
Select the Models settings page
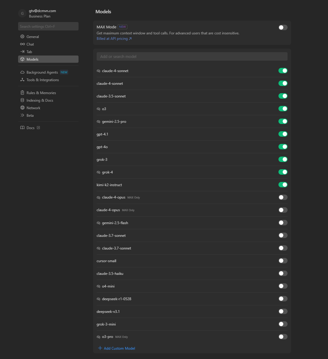coord(32,59)
